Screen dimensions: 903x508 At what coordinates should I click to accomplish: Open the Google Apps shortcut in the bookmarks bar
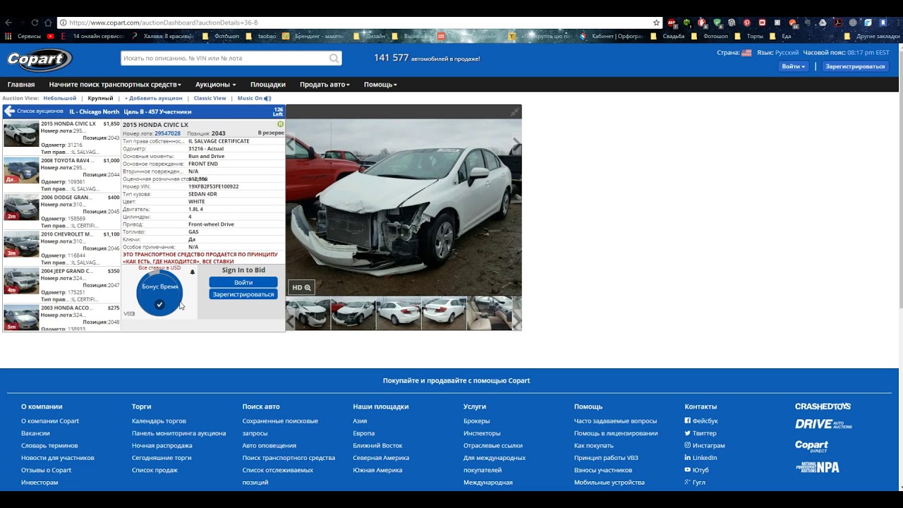pos(8,36)
